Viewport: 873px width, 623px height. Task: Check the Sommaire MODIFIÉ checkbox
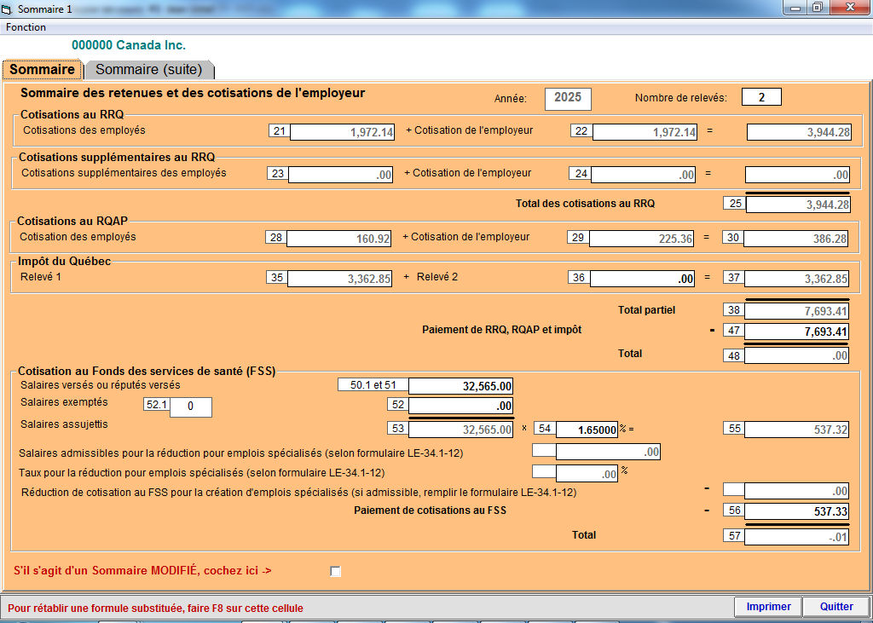pos(335,571)
